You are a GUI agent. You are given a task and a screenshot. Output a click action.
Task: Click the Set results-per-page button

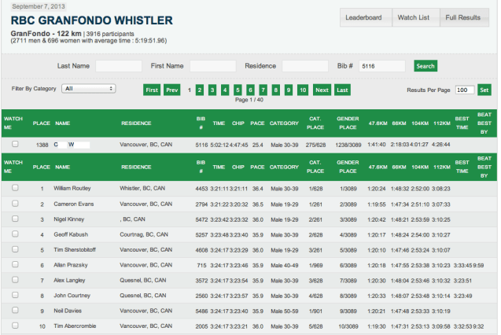point(484,90)
